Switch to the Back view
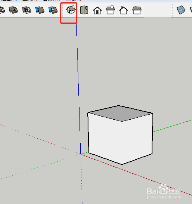 pyautogui.click(x=123, y=10)
